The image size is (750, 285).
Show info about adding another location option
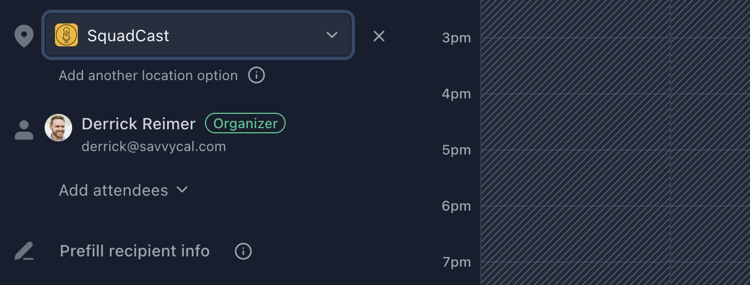(x=256, y=76)
